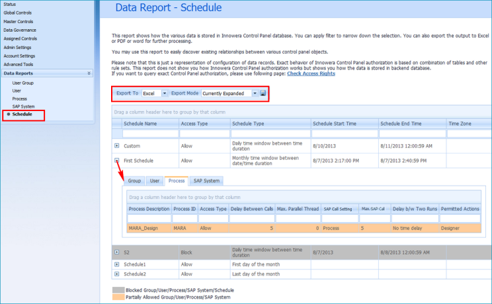Open Admin Settings in the sidebar
This screenshot has width=492, height=304.
click(17, 48)
